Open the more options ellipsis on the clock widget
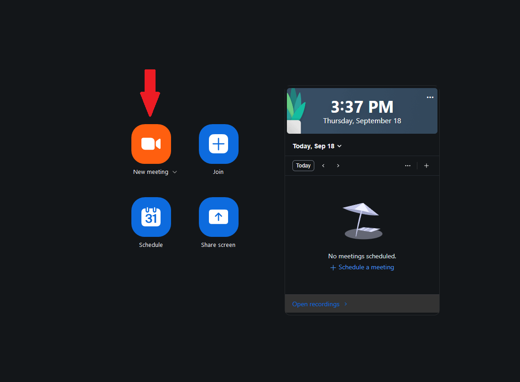This screenshot has width=520, height=382. [430, 97]
